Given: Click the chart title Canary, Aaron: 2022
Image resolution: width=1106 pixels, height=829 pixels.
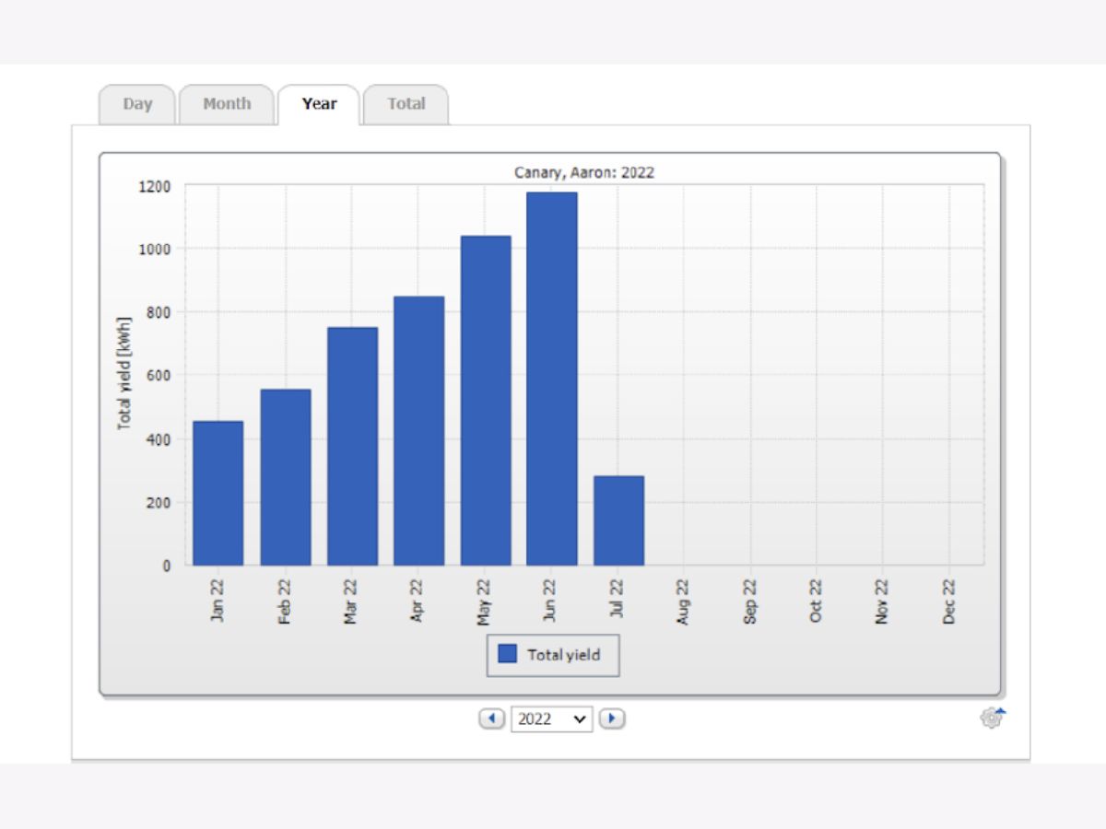Looking at the screenshot, I should tap(583, 172).
